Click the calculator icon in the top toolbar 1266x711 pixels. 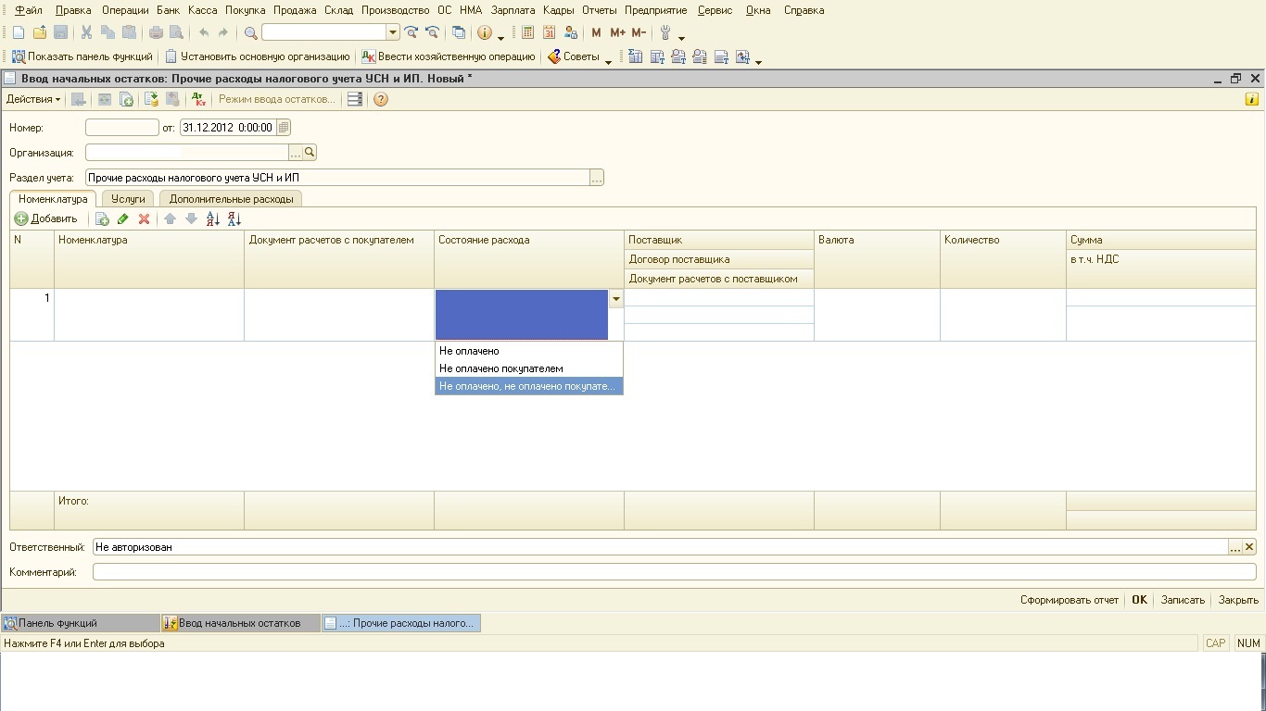[x=527, y=32]
